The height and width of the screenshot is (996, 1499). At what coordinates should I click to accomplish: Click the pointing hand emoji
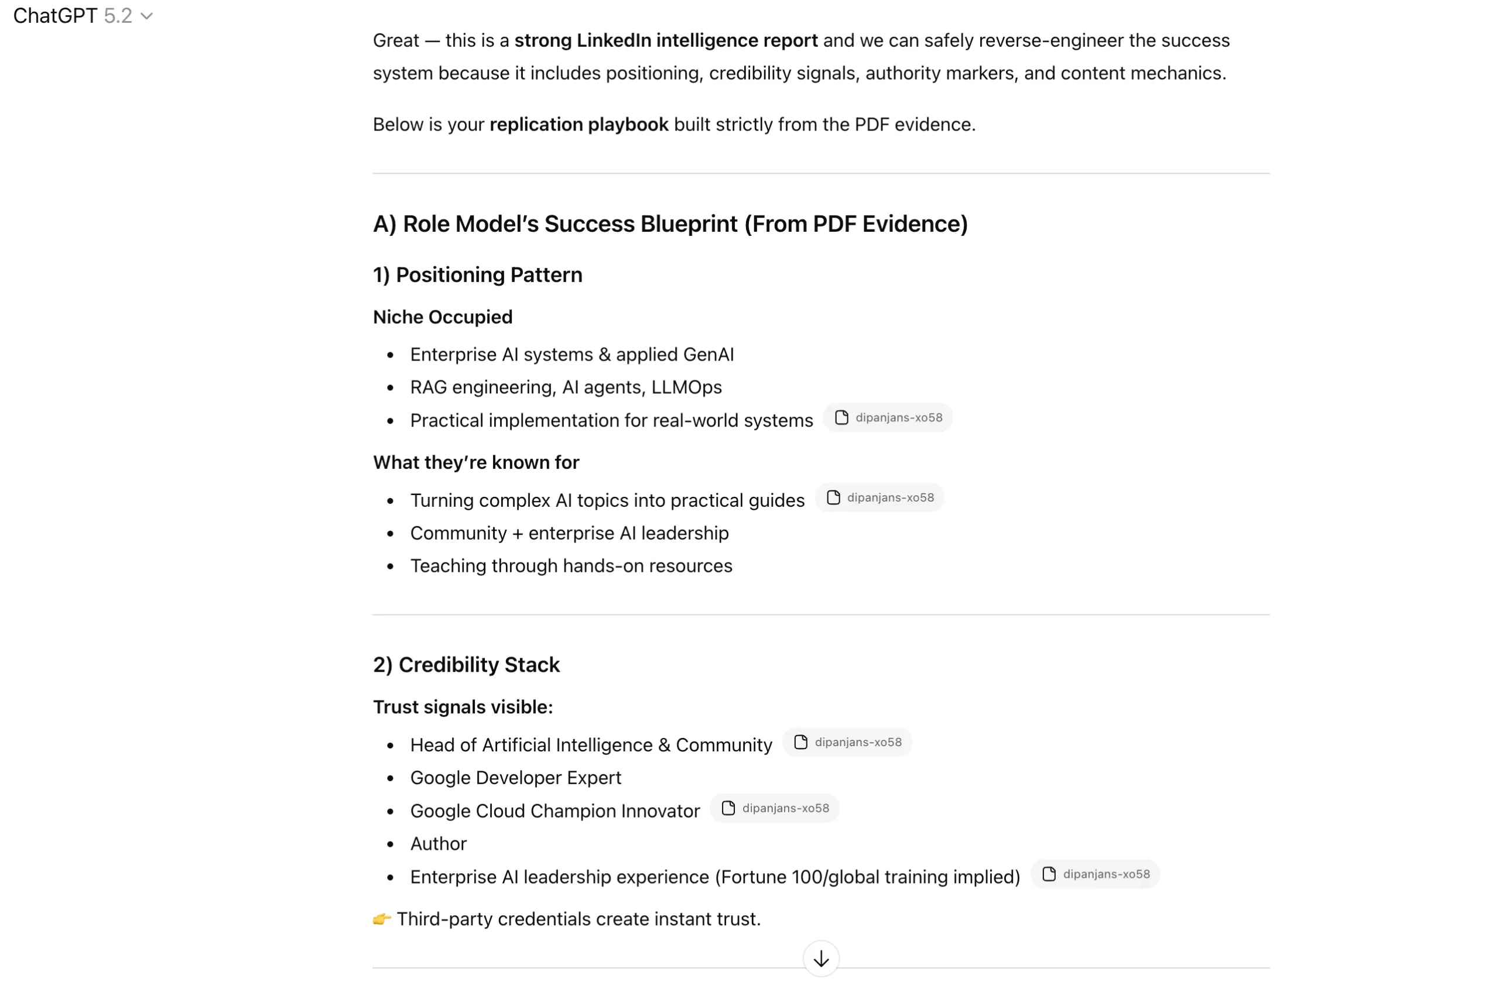pyautogui.click(x=381, y=919)
